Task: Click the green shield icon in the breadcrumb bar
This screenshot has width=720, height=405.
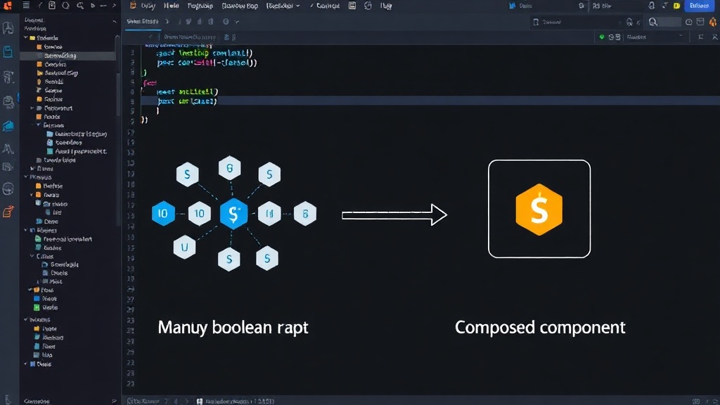Action: [602, 37]
